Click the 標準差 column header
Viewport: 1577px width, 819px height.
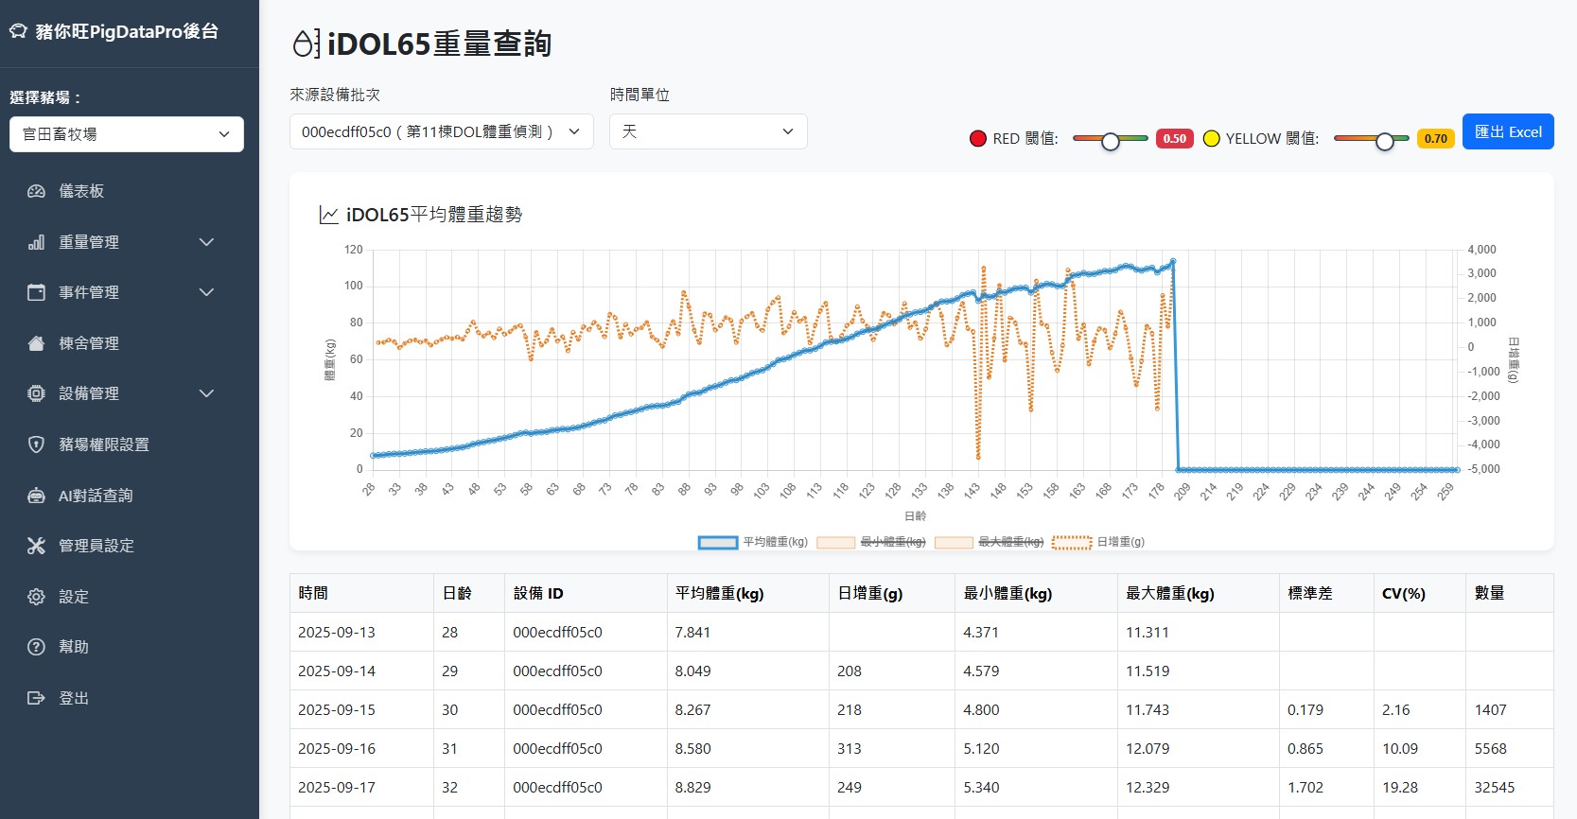coord(1327,593)
